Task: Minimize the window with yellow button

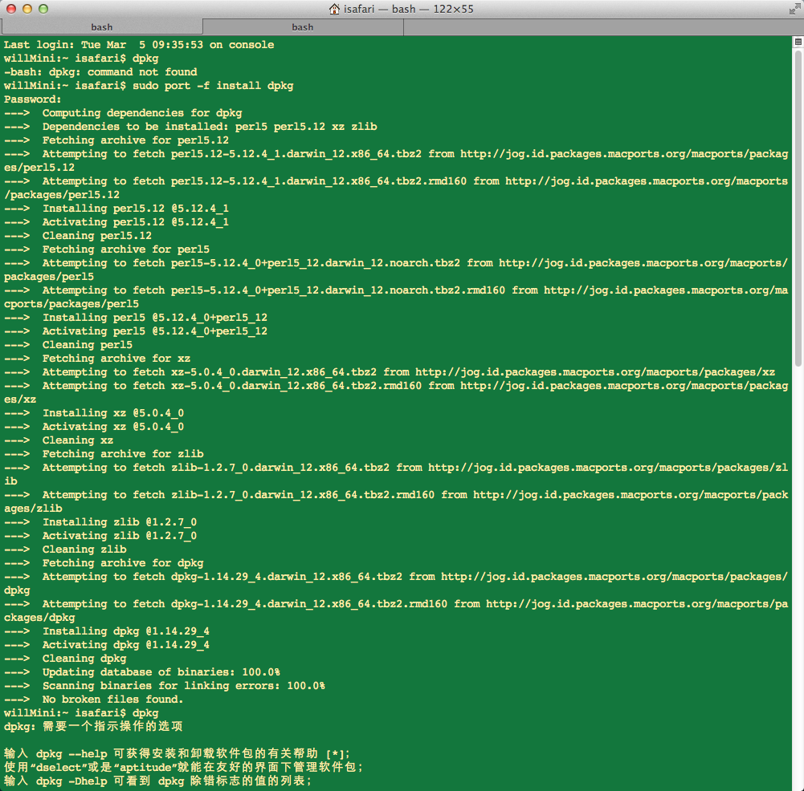Action: [27, 9]
